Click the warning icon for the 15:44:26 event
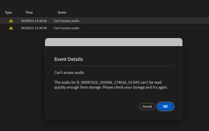Screen dimensions: 209x131 pos(11,21)
